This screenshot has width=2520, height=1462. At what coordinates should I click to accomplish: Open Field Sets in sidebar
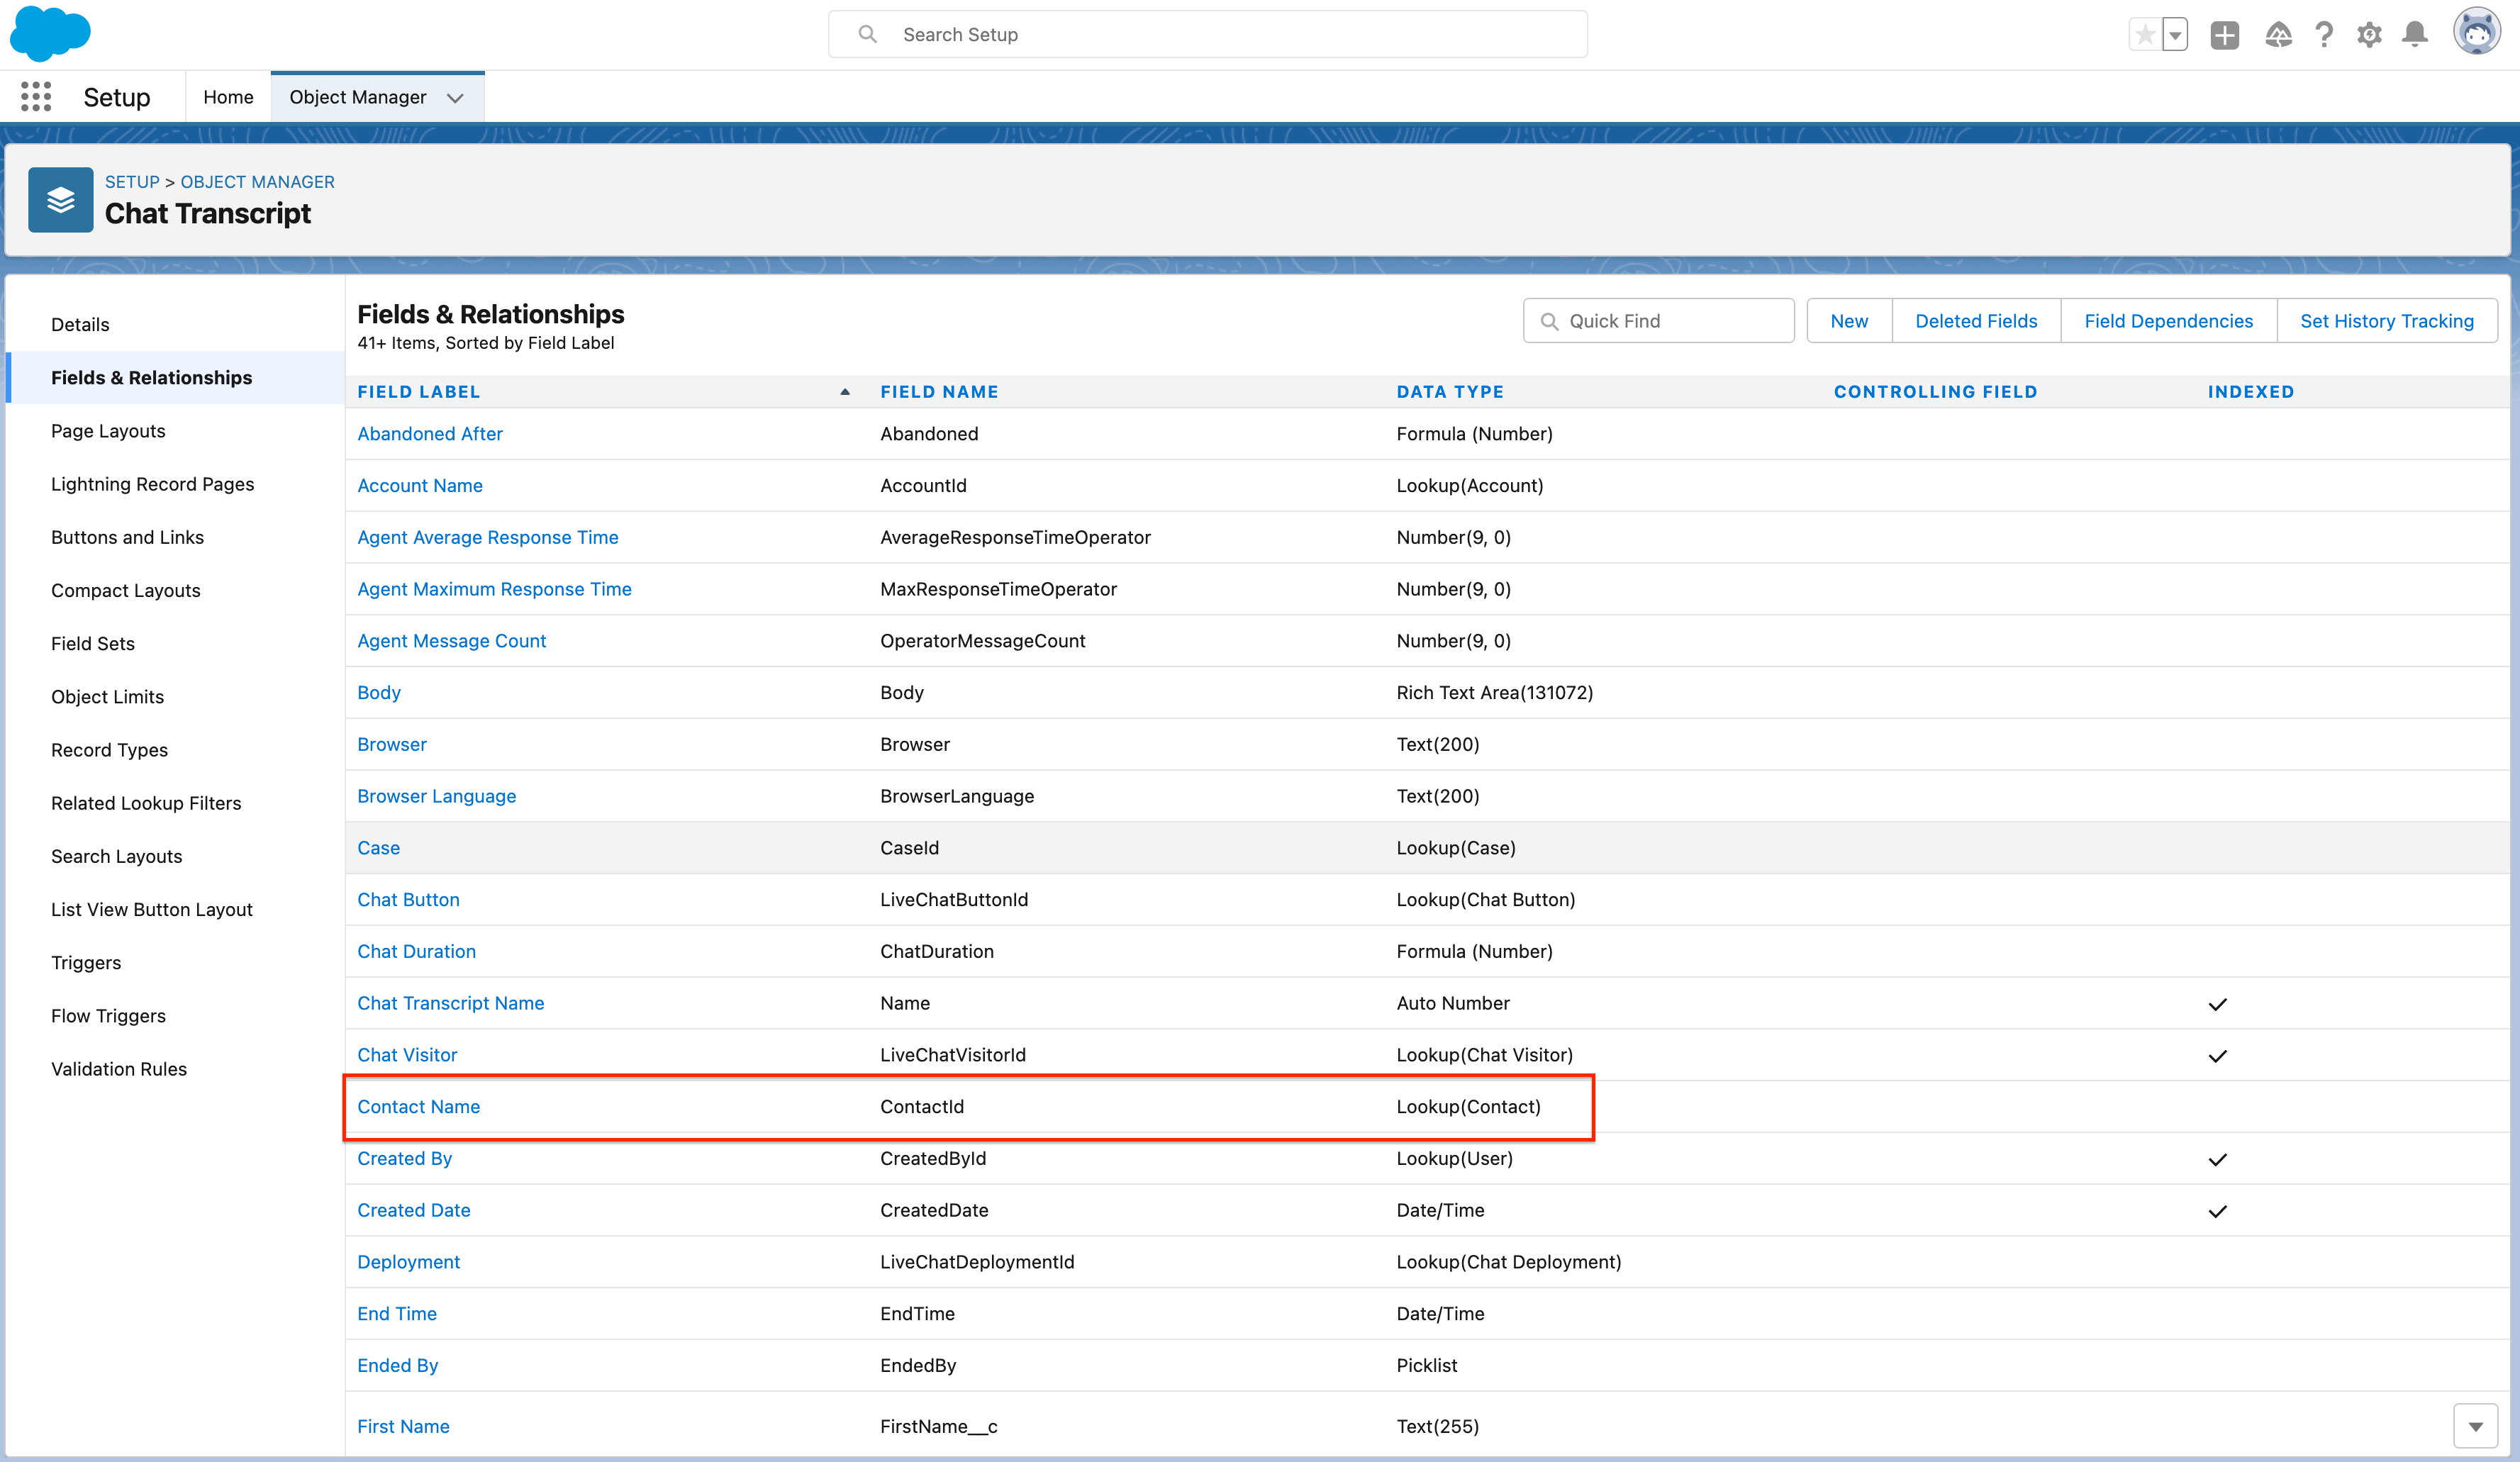tap(92, 643)
